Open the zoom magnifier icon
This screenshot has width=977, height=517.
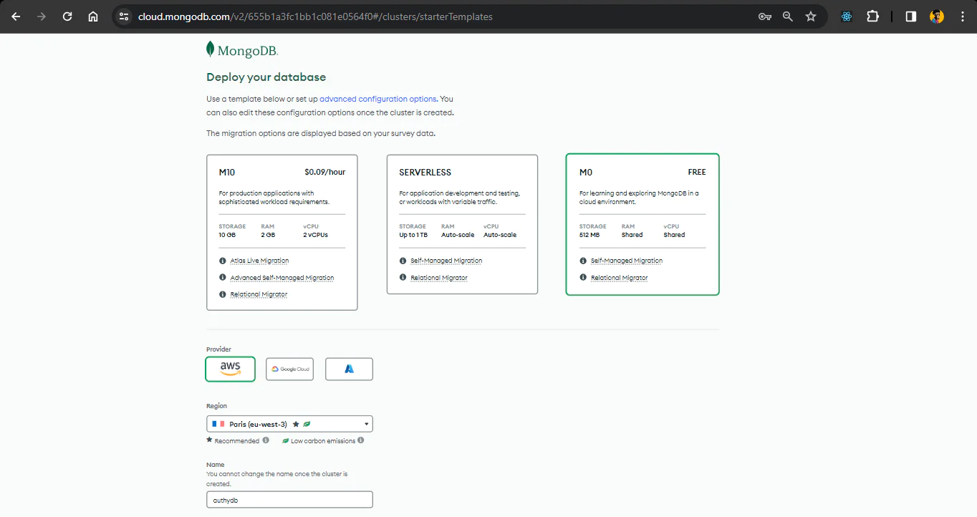(x=788, y=16)
